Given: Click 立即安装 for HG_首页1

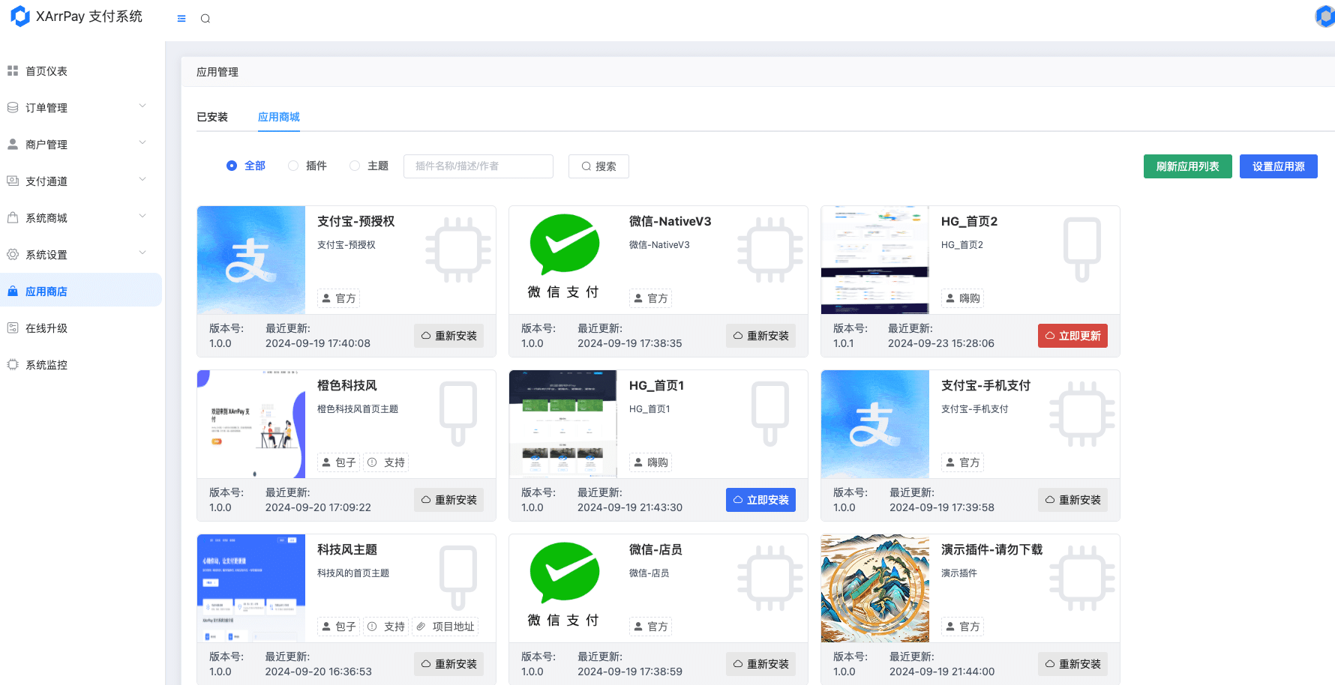Looking at the screenshot, I should click(x=760, y=499).
